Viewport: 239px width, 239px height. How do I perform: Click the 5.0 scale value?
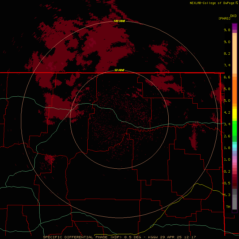click(227, 101)
